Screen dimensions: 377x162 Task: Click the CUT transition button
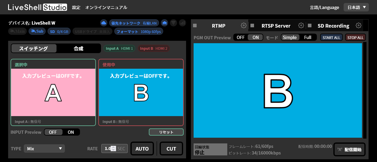click(x=171, y=149)
